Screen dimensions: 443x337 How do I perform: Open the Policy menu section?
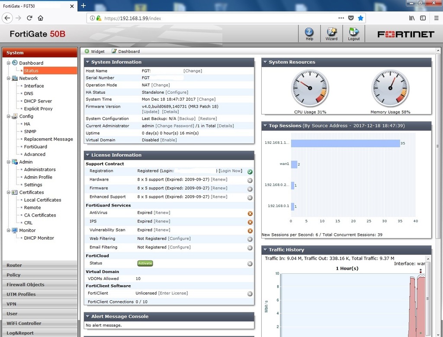coord(39,275)
